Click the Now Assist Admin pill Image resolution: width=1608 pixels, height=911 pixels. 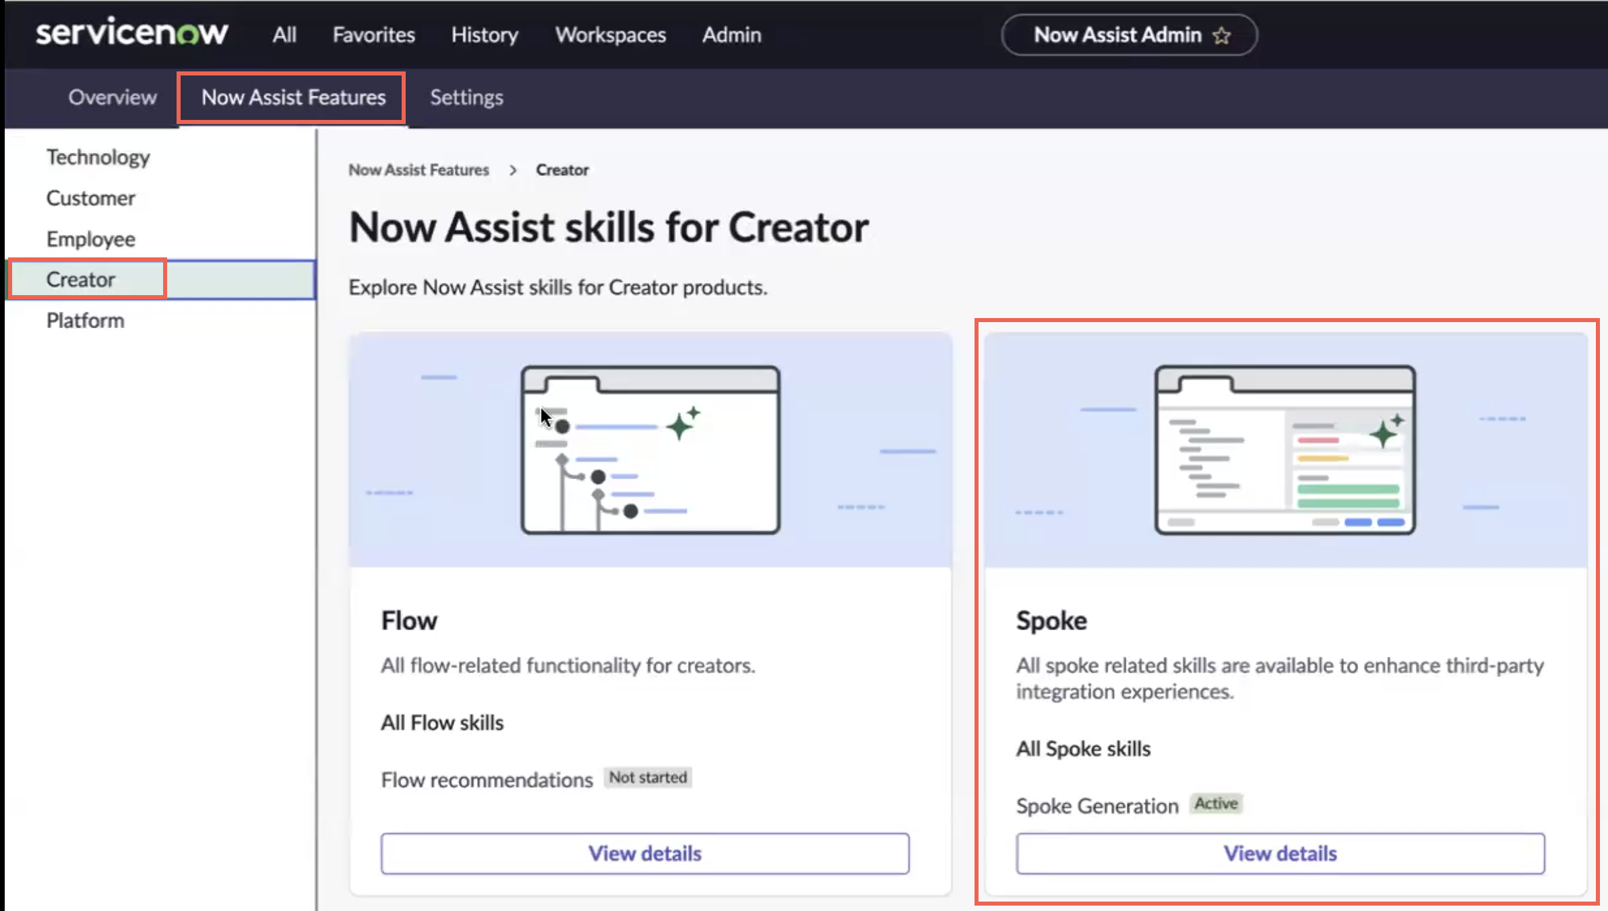(x=1130, y=35)
